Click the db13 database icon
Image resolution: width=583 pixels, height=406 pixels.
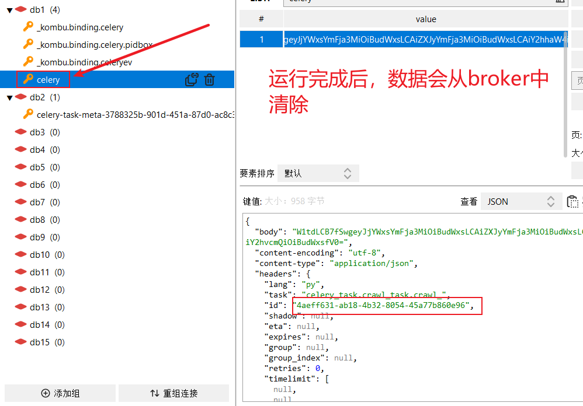[x=21, y=306]
